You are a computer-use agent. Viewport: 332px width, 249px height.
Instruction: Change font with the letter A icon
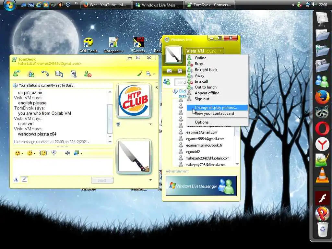(16, 180)
